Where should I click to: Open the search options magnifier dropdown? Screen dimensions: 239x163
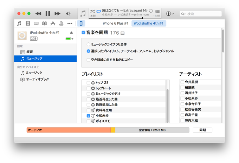183,14
